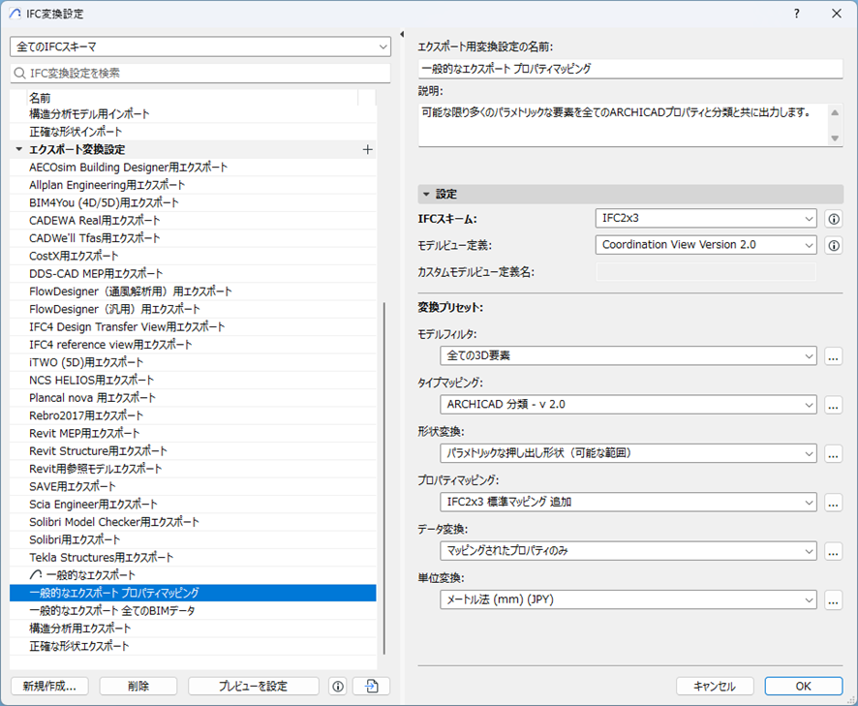The height and width of the screenshot is (706, 858).
Task: Open 形状変換 options with ellipsis button
Action: coord(834,453)
